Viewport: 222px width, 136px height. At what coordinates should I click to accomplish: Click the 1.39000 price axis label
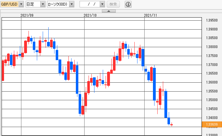[x=212, y=29]
